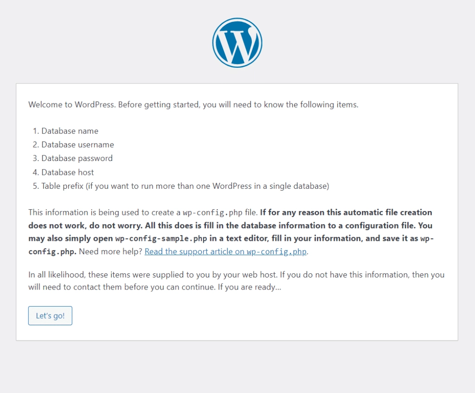Select the Need more help? phrase

pos(111,251)
